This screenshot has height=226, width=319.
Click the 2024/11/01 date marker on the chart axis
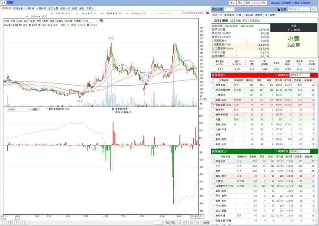(197, 216)
